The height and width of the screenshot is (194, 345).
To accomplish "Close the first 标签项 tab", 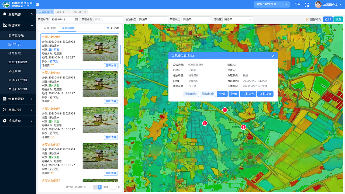I will pos(68,12).
